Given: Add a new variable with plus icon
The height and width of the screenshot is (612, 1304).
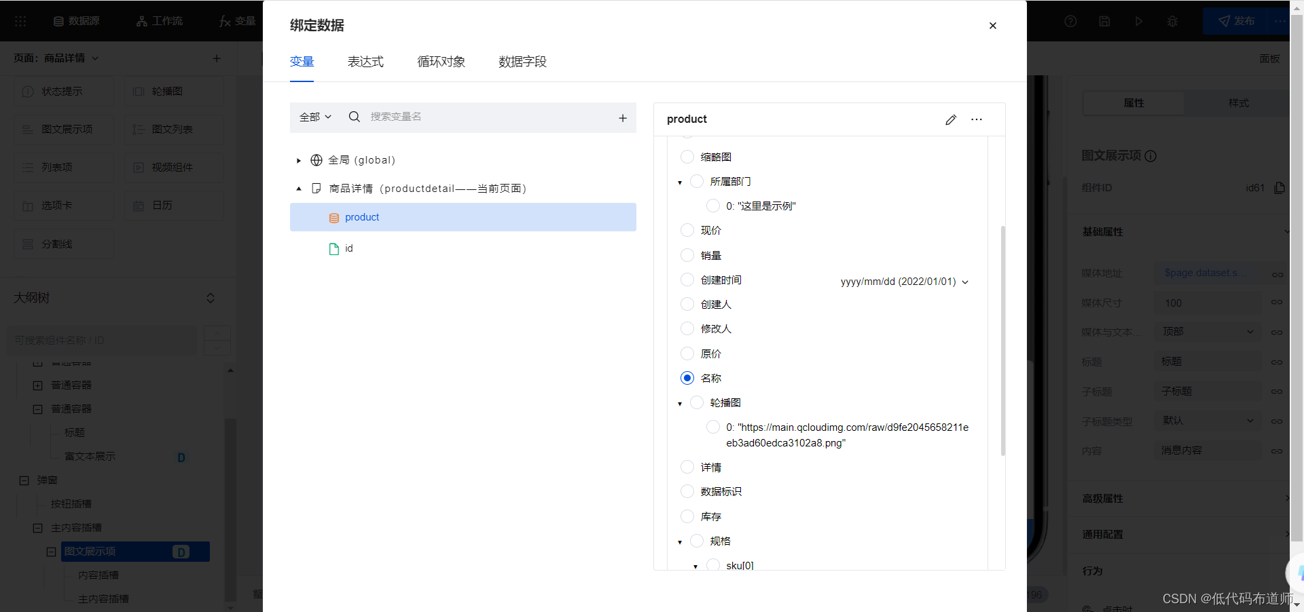Looking at the screenshot, I should point(623,118).
